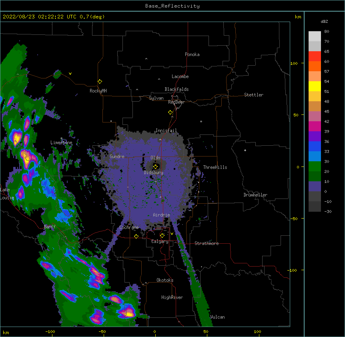Screen dimensions: 345x337
Task: Pick the yellow 51–54 dBZ legend swatch
Action: [x=315, y=86]
